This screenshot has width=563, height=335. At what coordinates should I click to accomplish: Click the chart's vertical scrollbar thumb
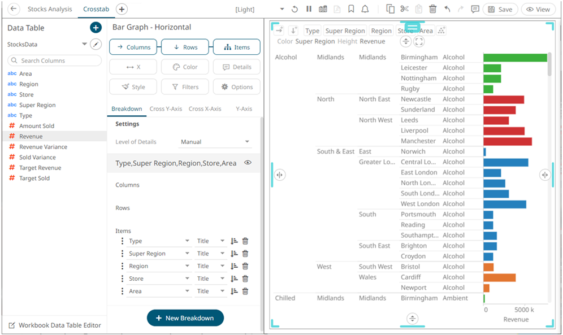tap(549, 64)
